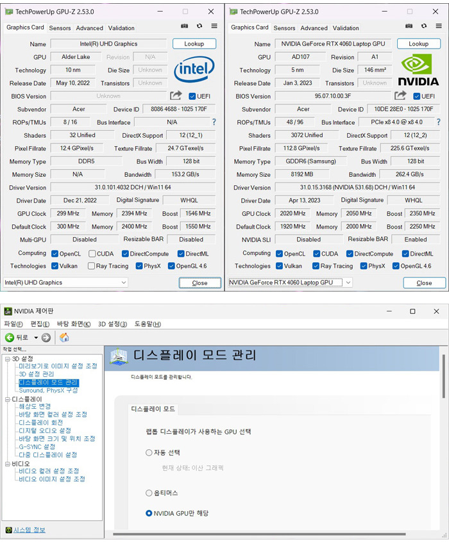The width and height of the screenshot is (449, 542).
Task: Toggle the Ray Tracing checkbox in Intel GPU-Z
Action: (92, 266)
